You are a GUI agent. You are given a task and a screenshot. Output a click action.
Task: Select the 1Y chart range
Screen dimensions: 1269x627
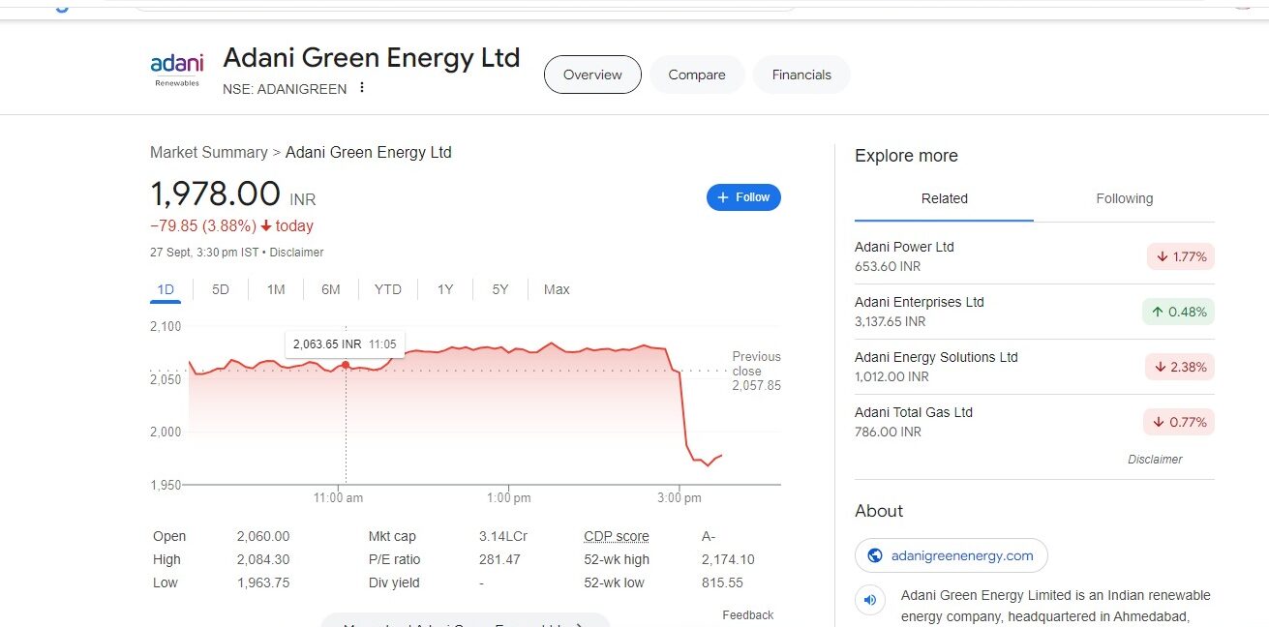point(445,289)
